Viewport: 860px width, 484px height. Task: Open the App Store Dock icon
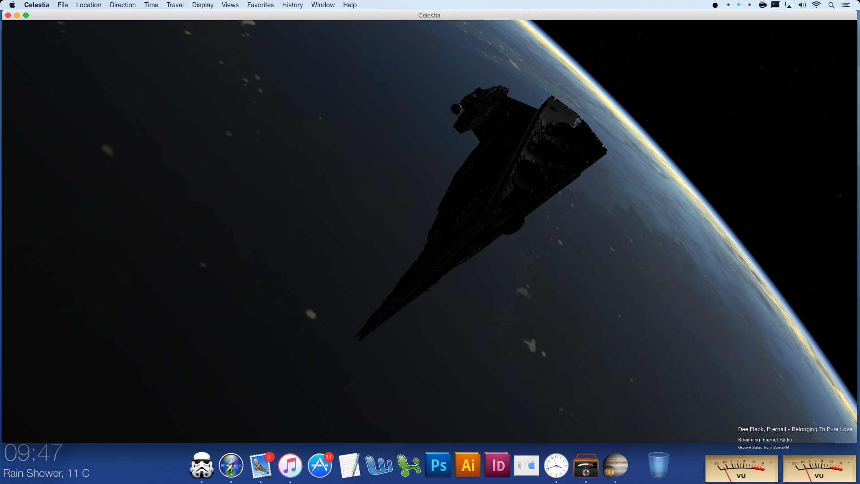tap(320, 465)
